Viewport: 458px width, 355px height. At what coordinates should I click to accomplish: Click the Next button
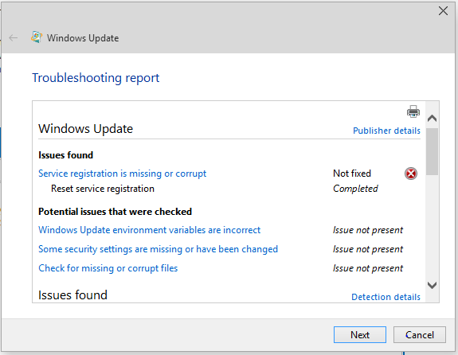pos(360,335)
